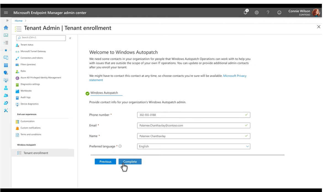Click the Name input field
Viewport: 323px width, 192px height.
coord(194,136)
